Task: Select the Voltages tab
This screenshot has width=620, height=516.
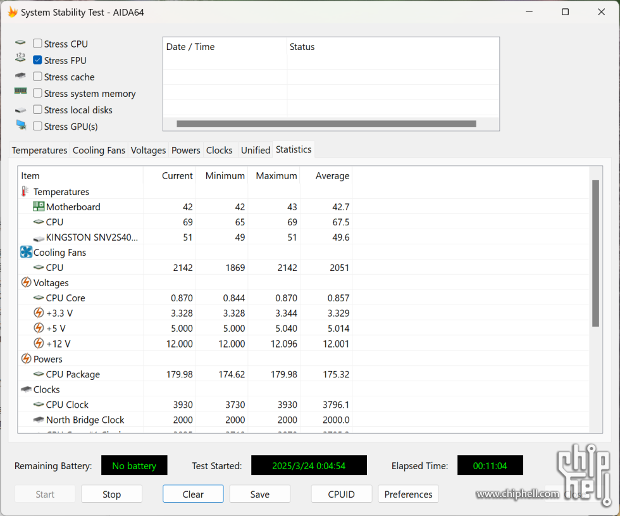Action: click(x=148, y=151)
